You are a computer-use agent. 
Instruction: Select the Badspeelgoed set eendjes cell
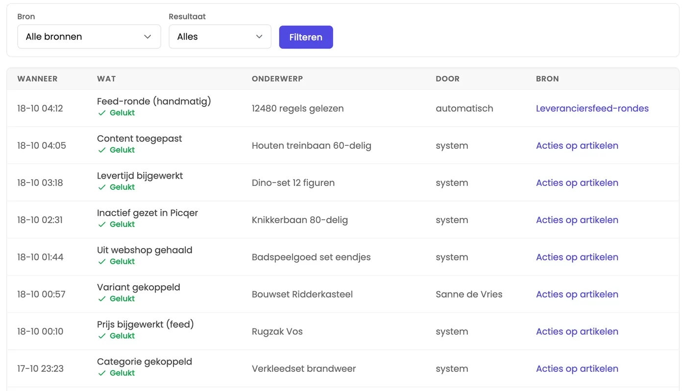coord(311,257)
